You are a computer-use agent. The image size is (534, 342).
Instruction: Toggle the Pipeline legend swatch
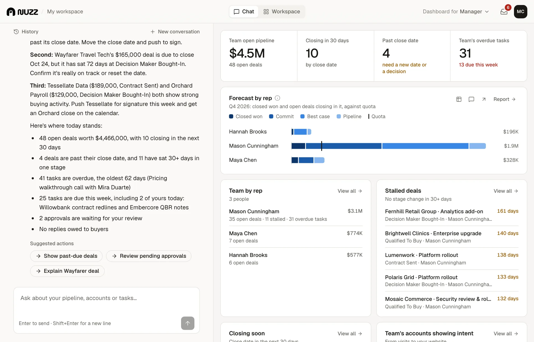click(338, 117)
